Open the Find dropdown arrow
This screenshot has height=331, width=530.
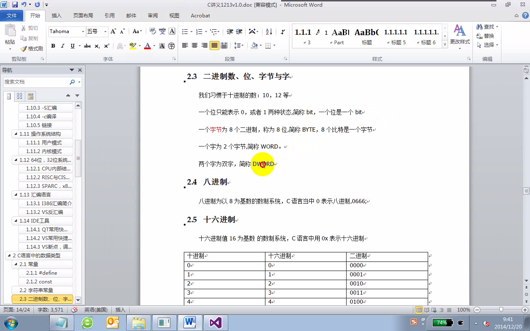pyautogui.click(x=497, y=27)
